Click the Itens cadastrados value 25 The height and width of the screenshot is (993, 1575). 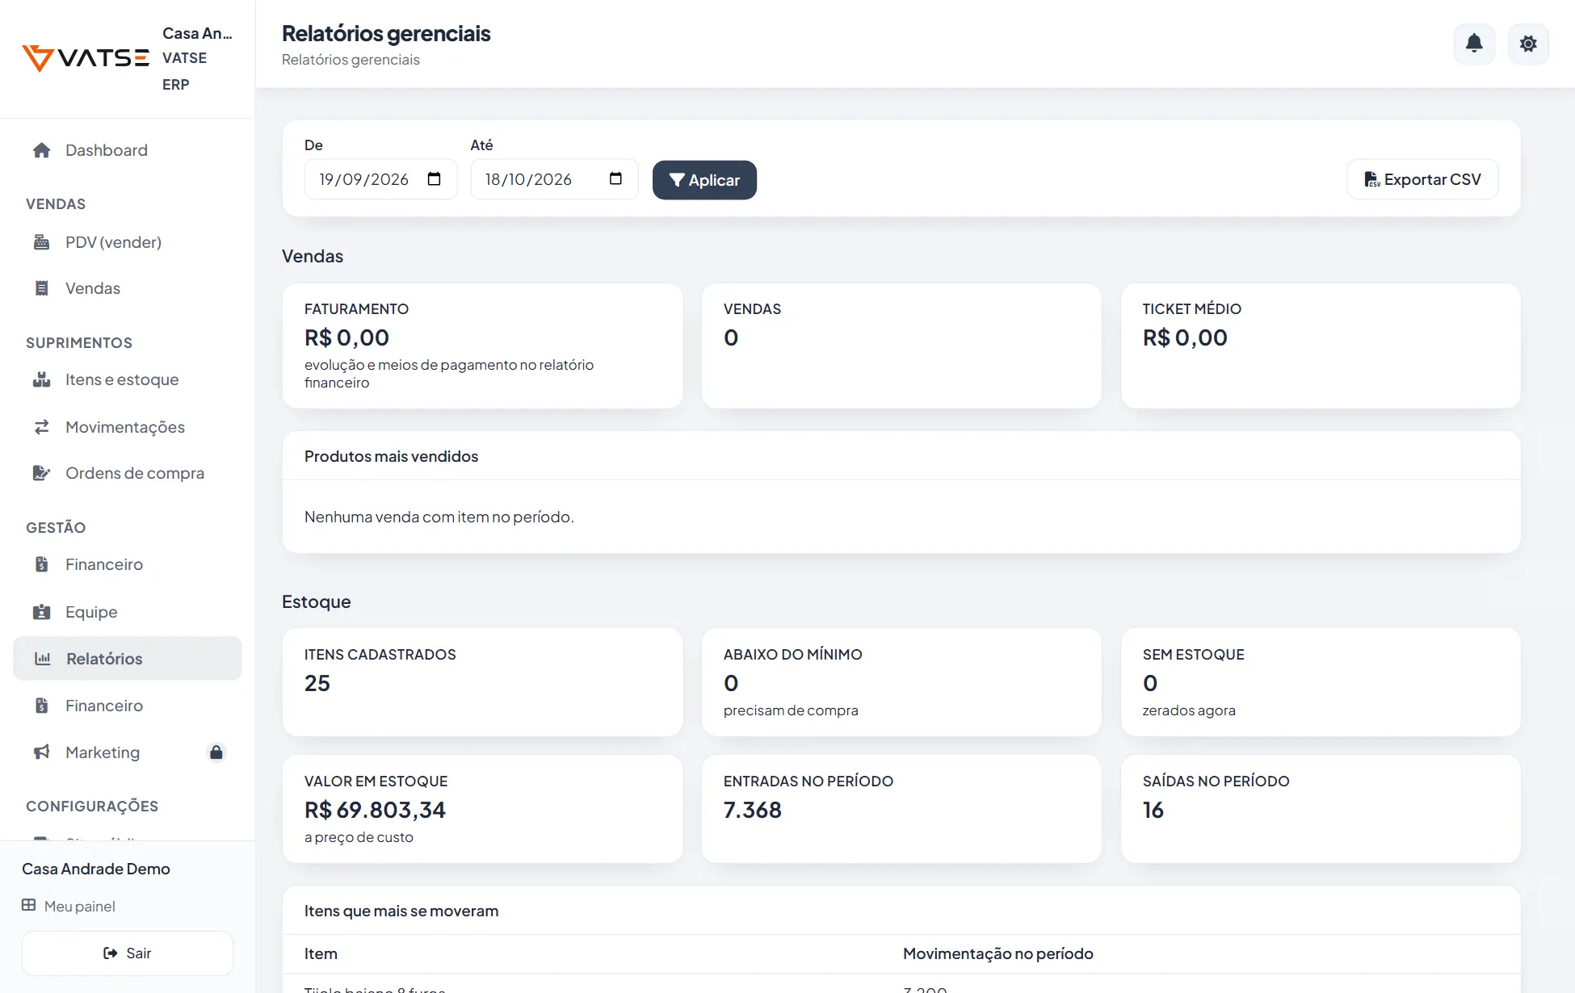point(317,683)
